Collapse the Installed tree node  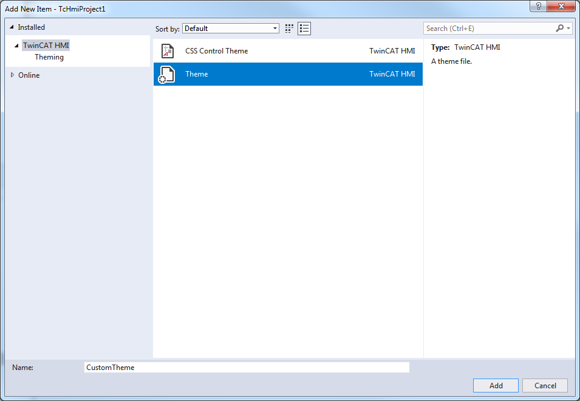coord(12,27)
